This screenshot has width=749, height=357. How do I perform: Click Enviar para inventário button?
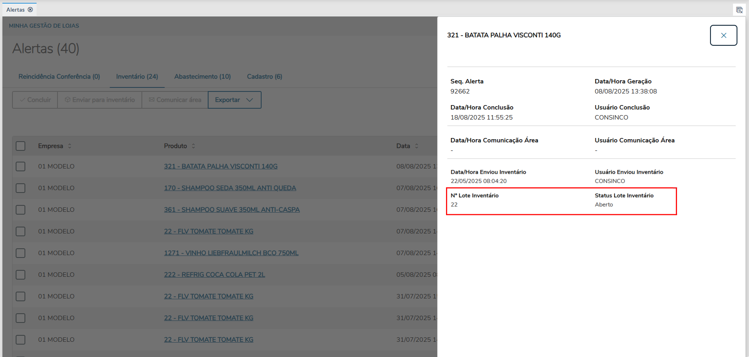click(100, 100)
